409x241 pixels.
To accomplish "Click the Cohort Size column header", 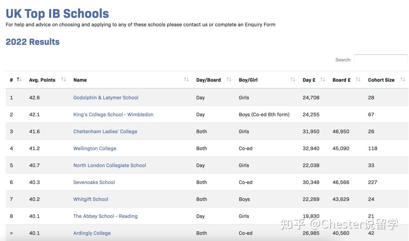I will pos(381,80).
